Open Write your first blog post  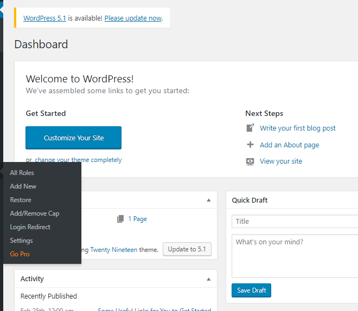pos(297,128)
